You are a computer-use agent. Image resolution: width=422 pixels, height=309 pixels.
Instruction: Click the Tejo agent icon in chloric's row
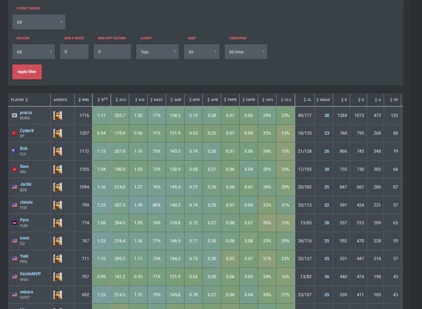pyautogui.click(x=58, y=205)
